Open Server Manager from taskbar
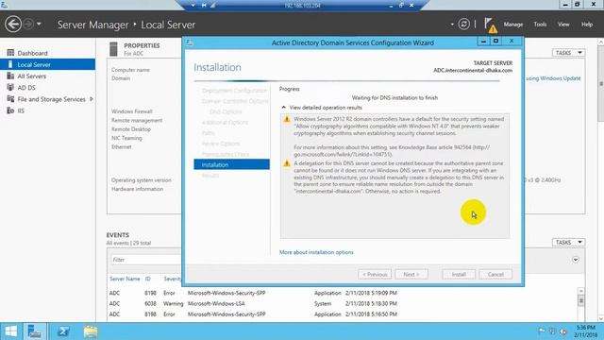Image resolution: width=604 pixels, height=340 pixels. [35, 331]
